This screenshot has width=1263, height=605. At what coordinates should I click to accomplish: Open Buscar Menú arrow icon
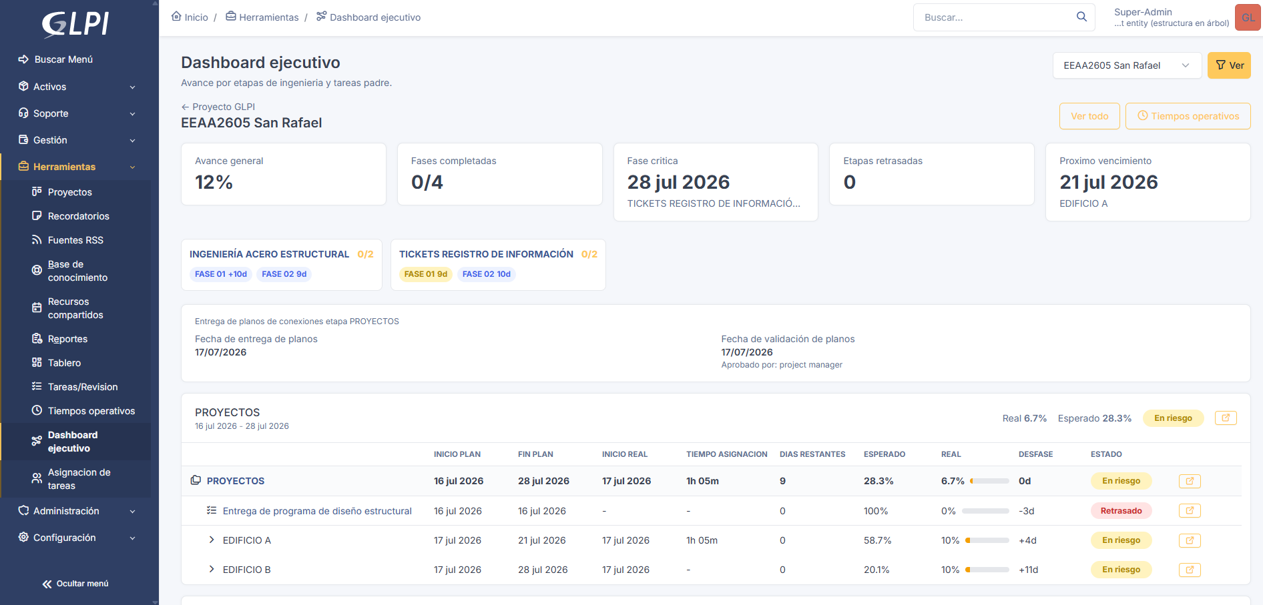[x=23, y=59]
